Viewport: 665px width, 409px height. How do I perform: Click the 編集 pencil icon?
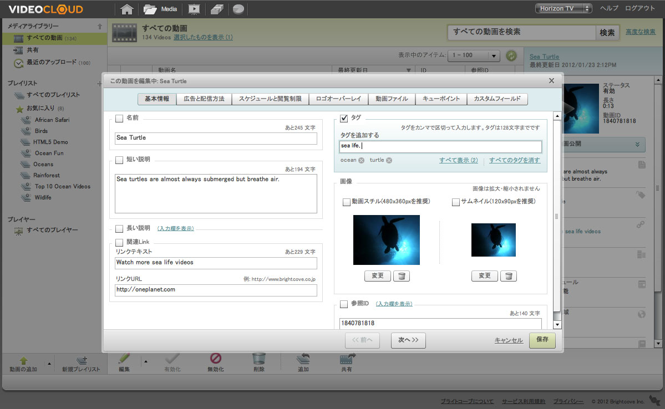tap(124, 359)
